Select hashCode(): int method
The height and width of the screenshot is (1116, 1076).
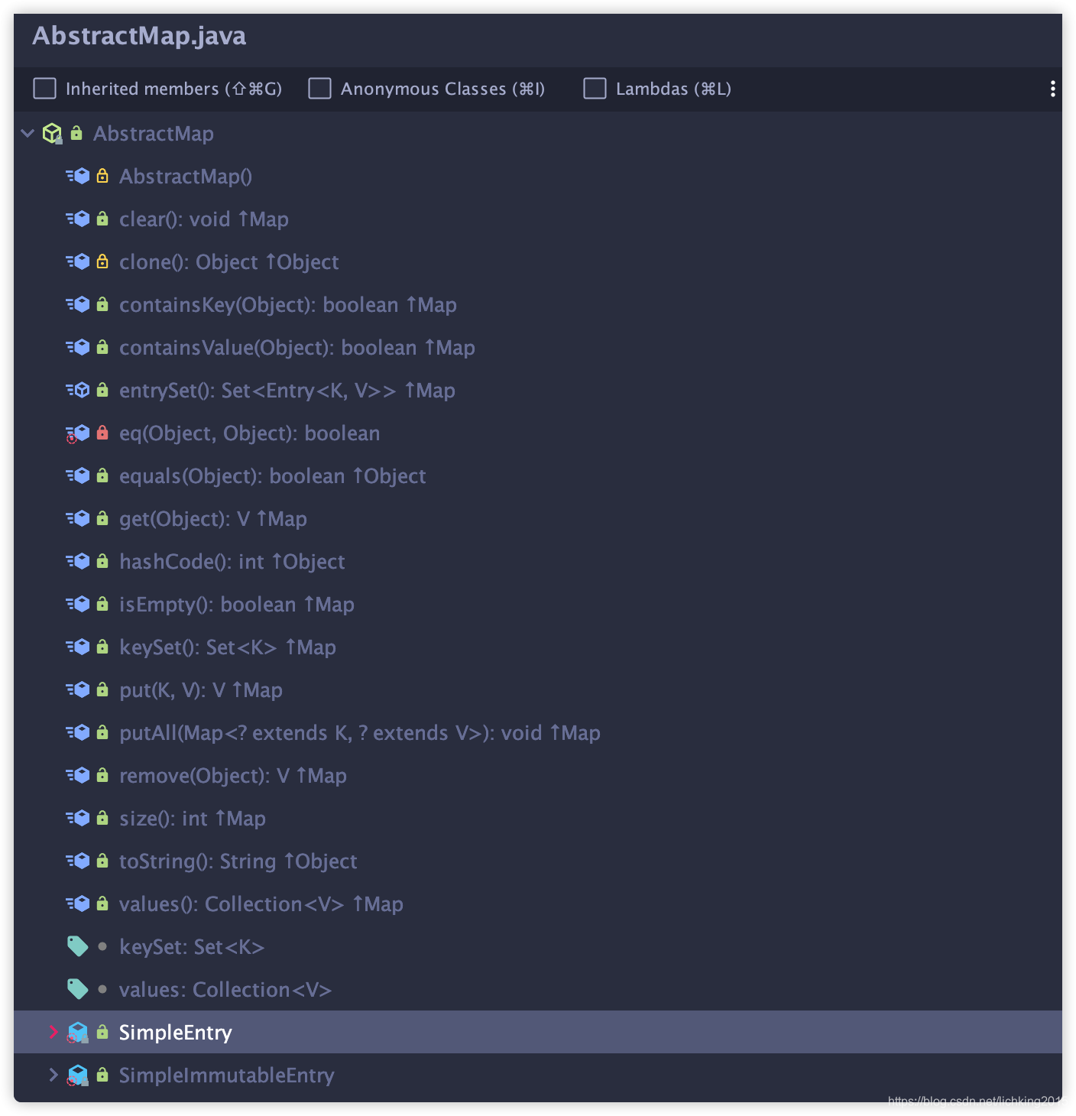232,562
